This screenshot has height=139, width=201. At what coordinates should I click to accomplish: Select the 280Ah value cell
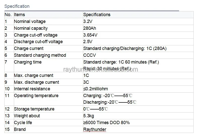point(90,28)
